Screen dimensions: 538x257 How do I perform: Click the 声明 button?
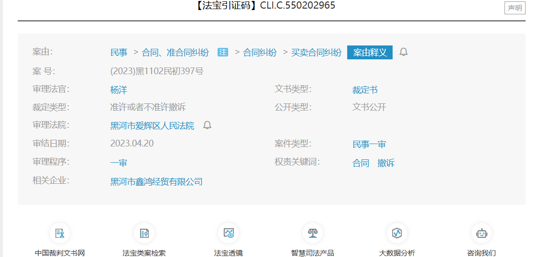click(x=515, y=8)
